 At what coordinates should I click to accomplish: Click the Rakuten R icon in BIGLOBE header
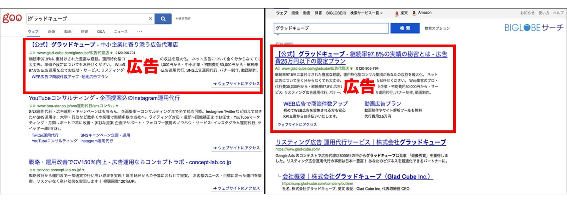(397, 13)
